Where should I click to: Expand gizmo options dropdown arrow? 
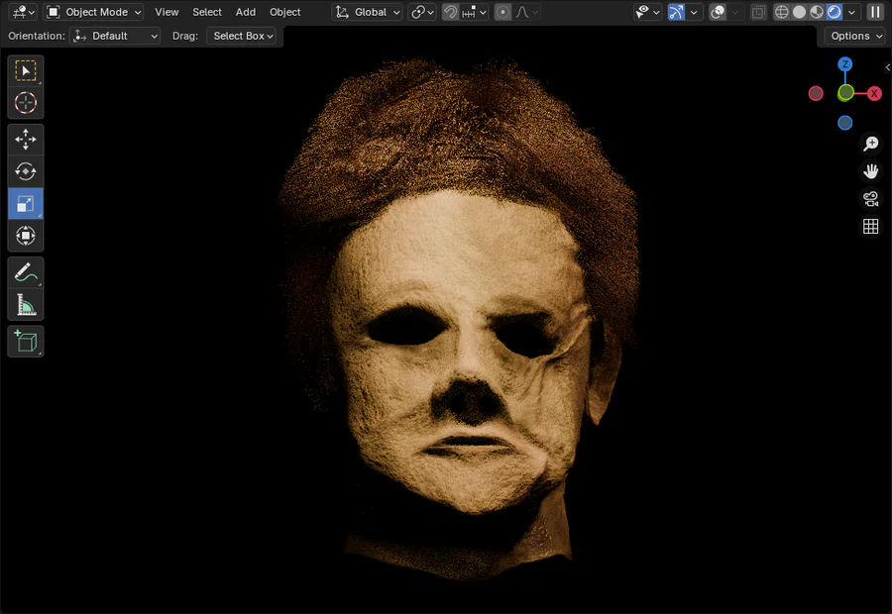pyautogui.click(x=694, y=12)
